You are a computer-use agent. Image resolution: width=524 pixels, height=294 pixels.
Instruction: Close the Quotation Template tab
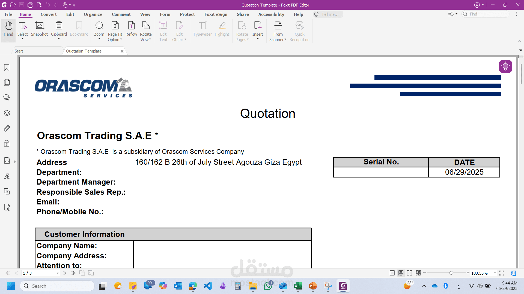(122, 51)
